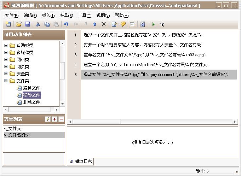Click the 动作: 5 status bar entry
The height and width of the screenshot is (176, 241).
(x=202, y=171)
